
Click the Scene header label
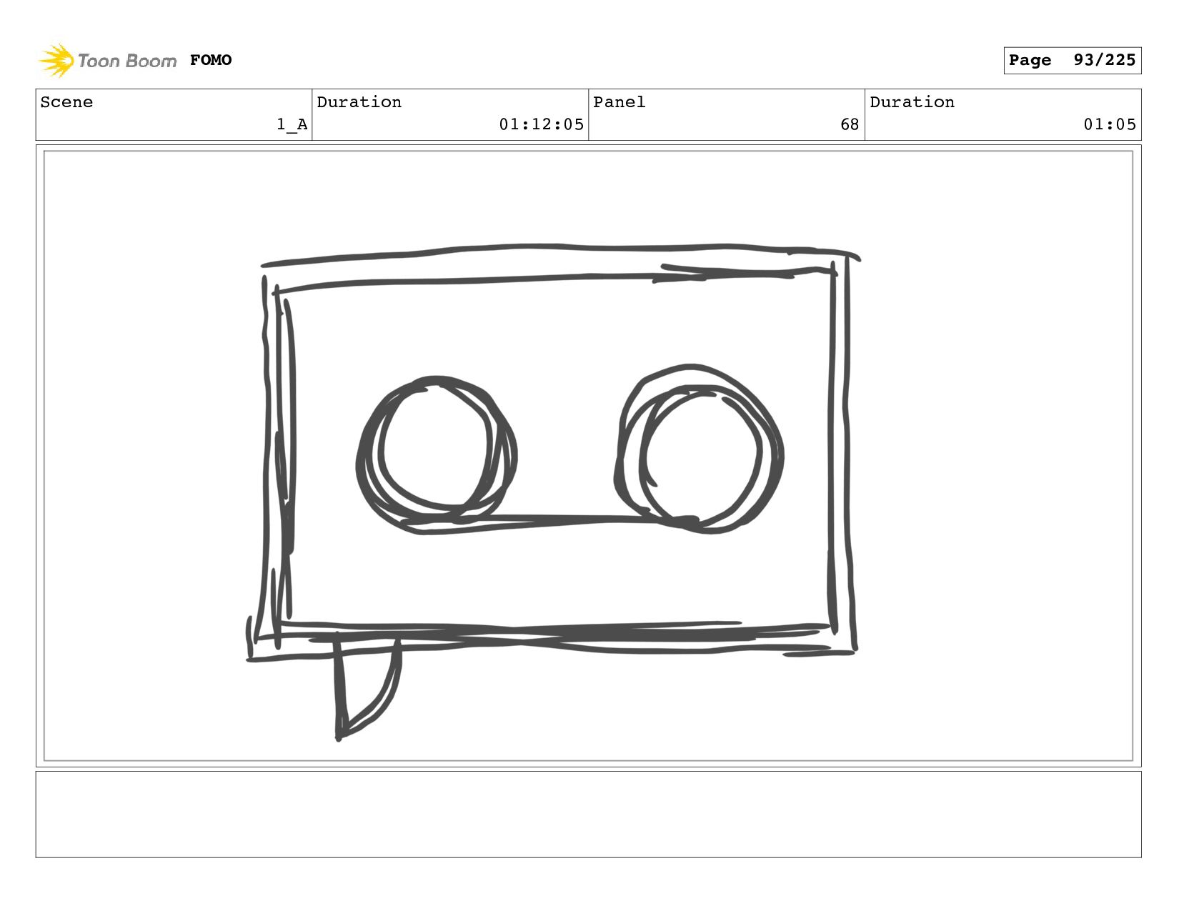coord(66,102)
